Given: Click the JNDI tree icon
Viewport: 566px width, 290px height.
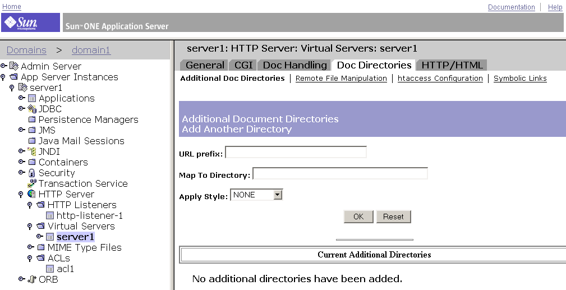Looking at the screenshot, I should pos(32,151).
